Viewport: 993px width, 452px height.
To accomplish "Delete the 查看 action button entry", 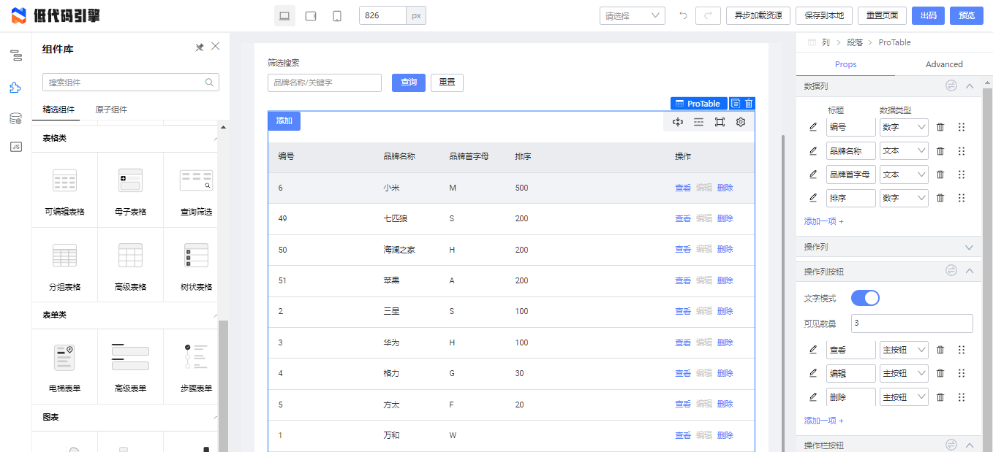I will 940,351.
